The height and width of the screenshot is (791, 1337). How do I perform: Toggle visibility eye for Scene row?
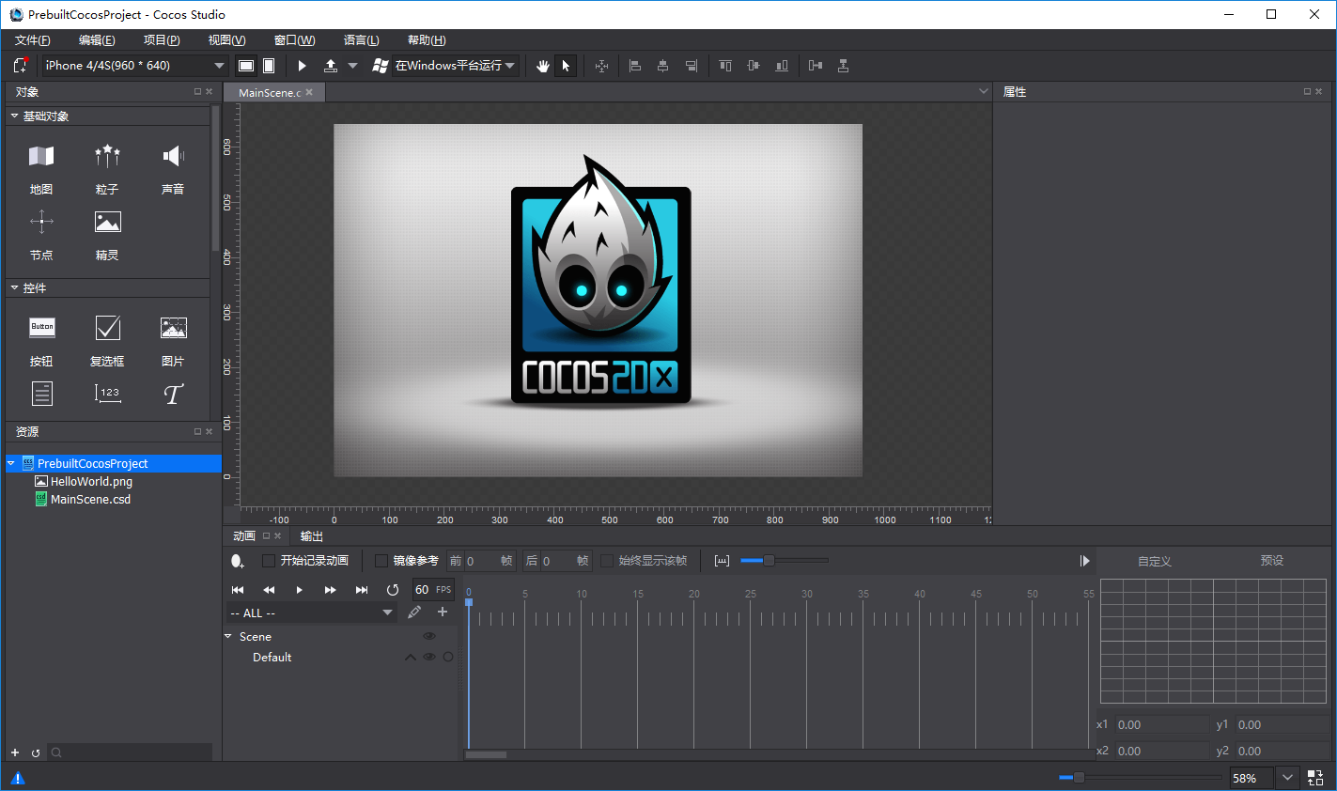(x=429, y=637)
